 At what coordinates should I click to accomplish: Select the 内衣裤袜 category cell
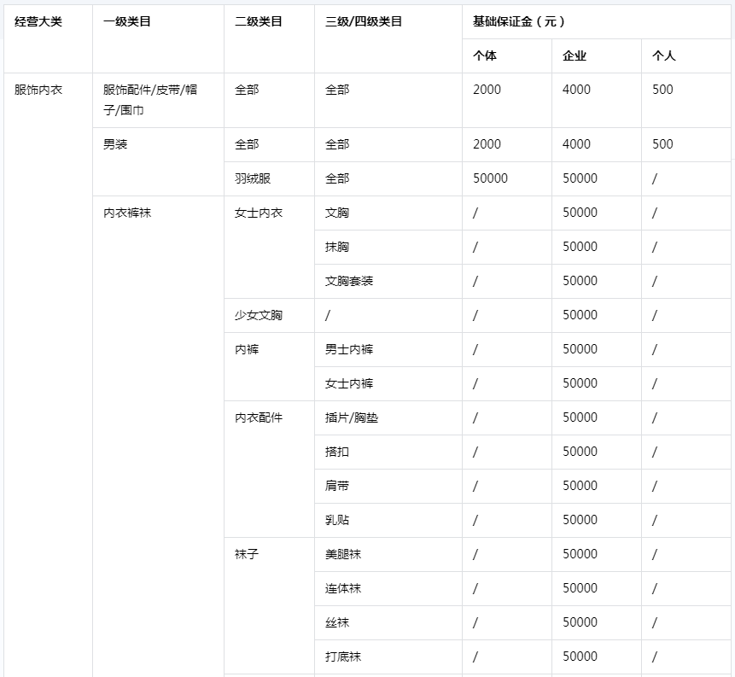(127, 213)
